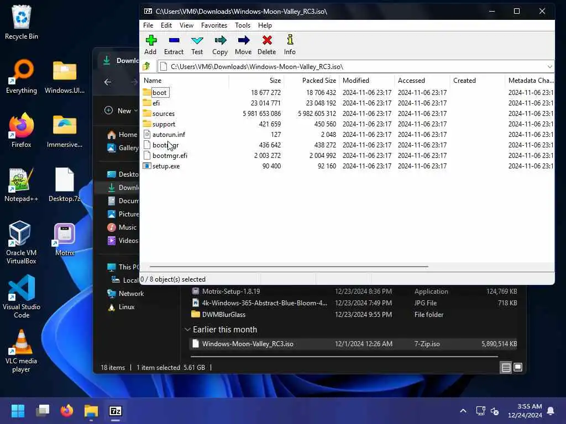Open the Windows Start menu
This screenshot has height=424, width=566.
click(18, 411)
